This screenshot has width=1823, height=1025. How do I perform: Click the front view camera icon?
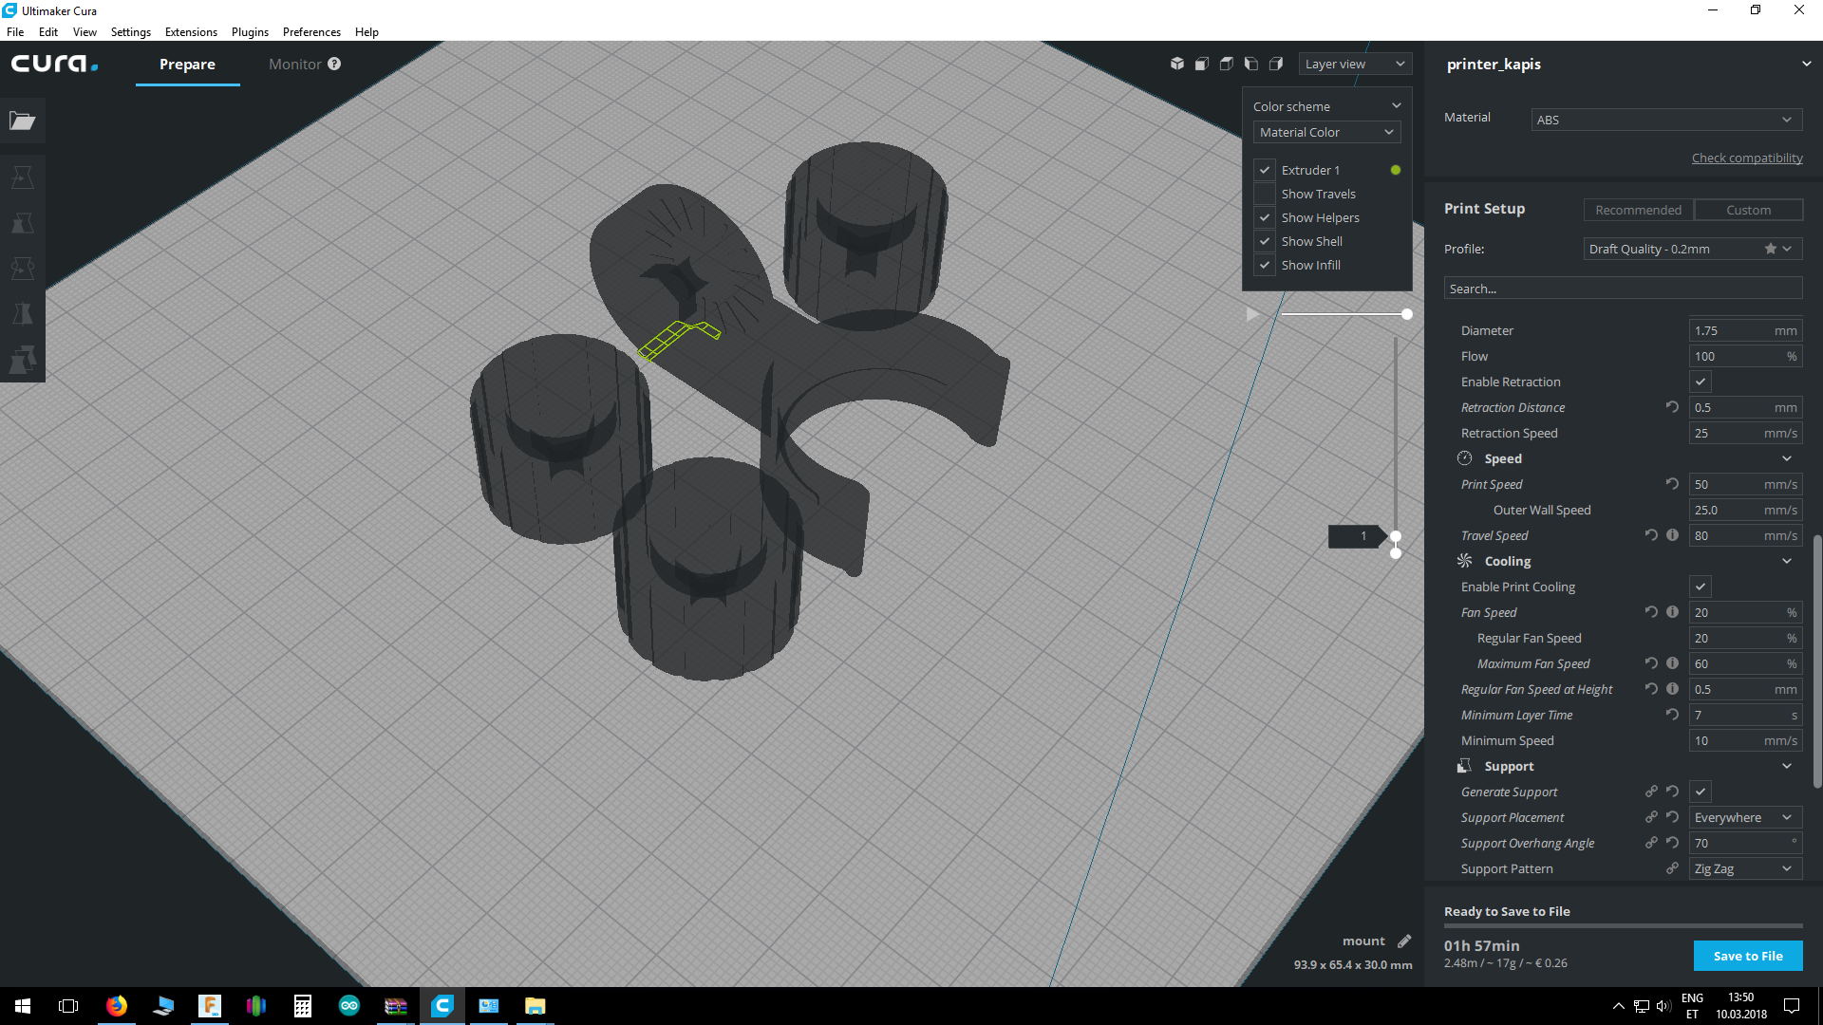(x=1202, y=64)
